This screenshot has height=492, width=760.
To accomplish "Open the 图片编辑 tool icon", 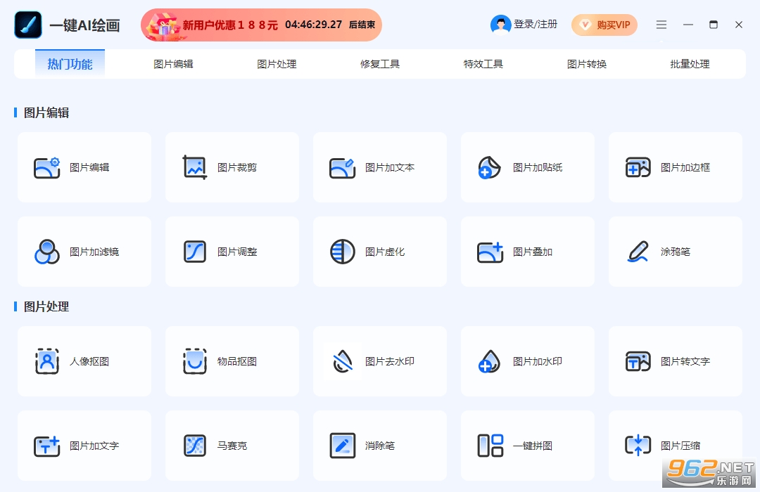I will [47, 167].
